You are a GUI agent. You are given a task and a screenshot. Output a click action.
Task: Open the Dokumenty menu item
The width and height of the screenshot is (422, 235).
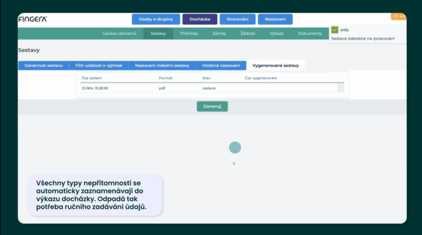click(310, 33)
